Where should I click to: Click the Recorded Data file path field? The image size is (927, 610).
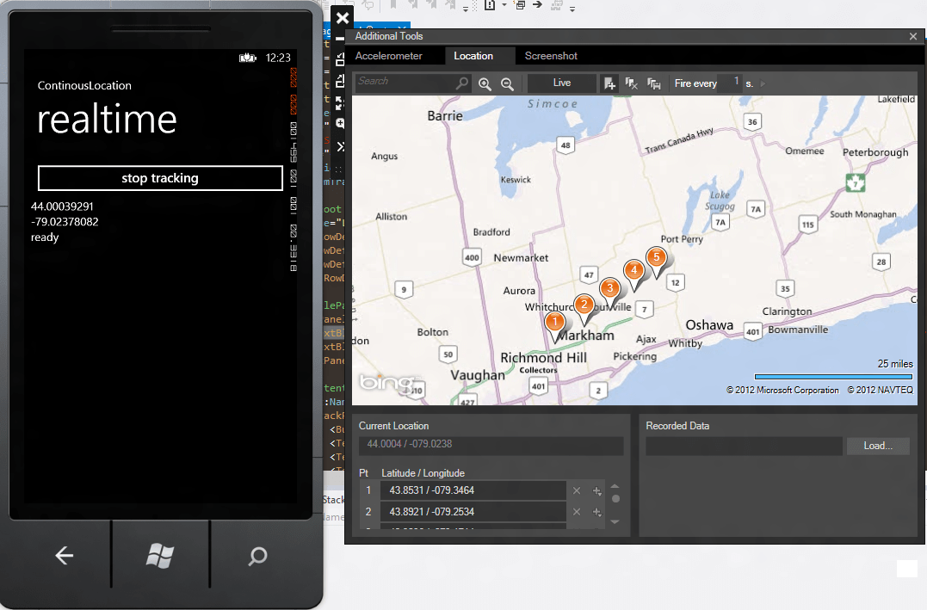(x=744, y=446)
